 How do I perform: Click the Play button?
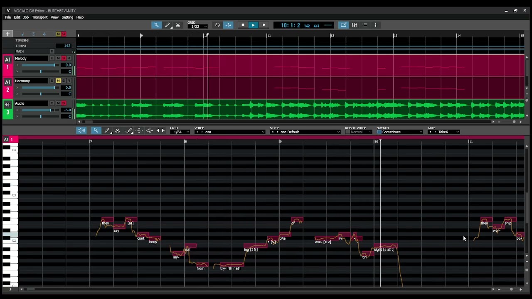tap(253, 25)
